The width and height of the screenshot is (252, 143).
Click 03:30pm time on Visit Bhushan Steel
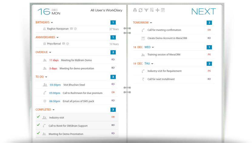[x=55, y=85]
